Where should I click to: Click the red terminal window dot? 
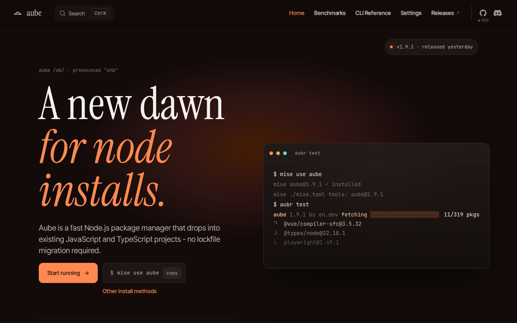point(271,153)
